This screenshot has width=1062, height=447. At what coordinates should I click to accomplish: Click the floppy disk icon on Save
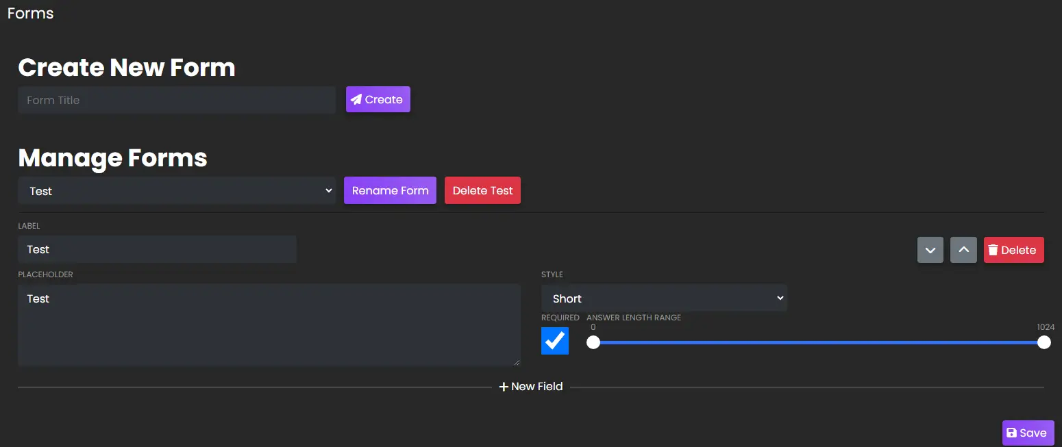coord(1013,433)
